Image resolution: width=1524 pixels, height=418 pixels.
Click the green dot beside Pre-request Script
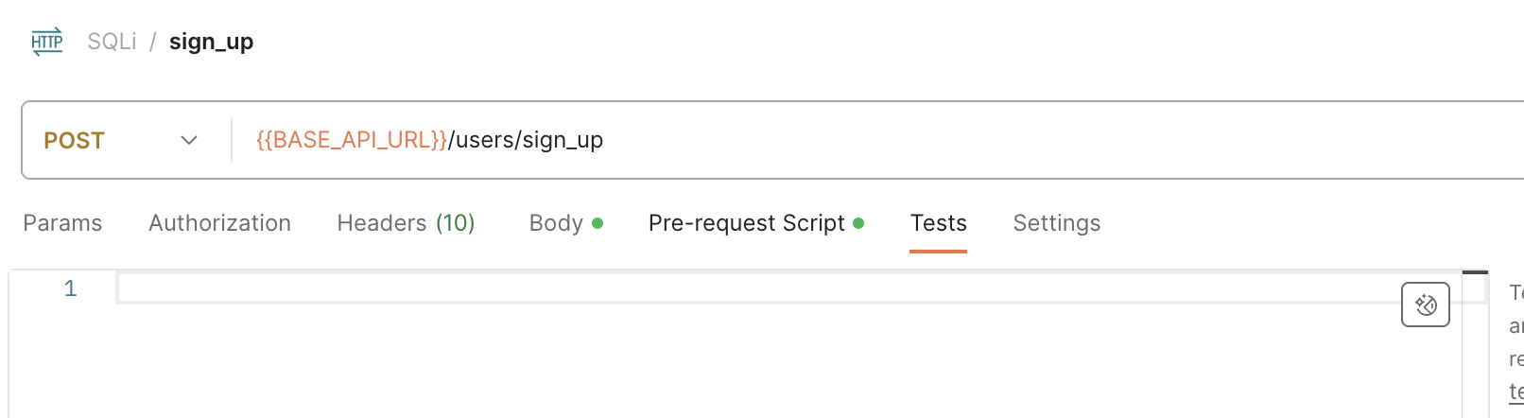pyautogui.click(x=858, y=223)
